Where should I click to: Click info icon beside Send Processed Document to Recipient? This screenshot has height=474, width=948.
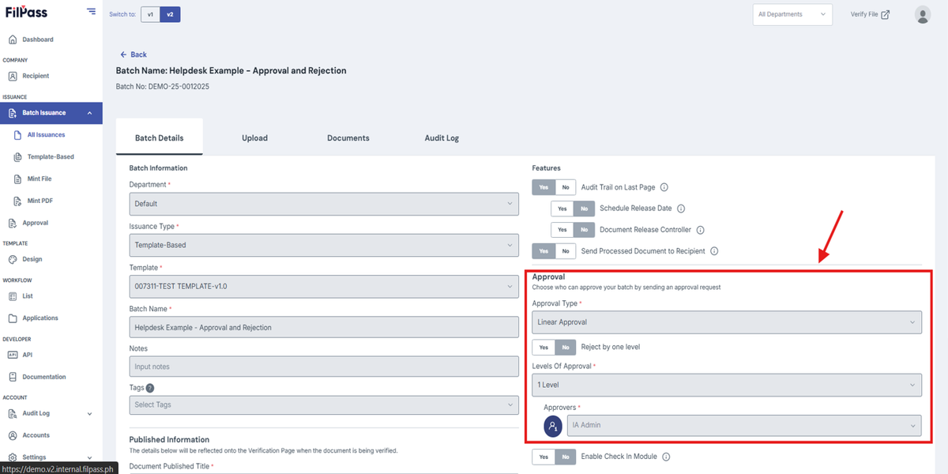[713, 251]
